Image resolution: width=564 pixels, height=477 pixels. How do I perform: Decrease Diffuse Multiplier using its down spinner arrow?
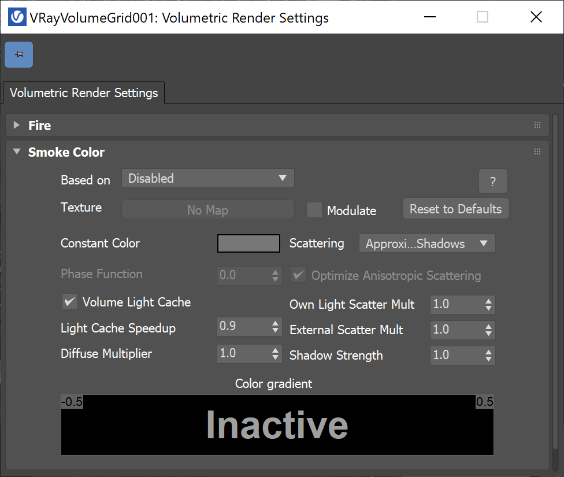pos(276,356)
